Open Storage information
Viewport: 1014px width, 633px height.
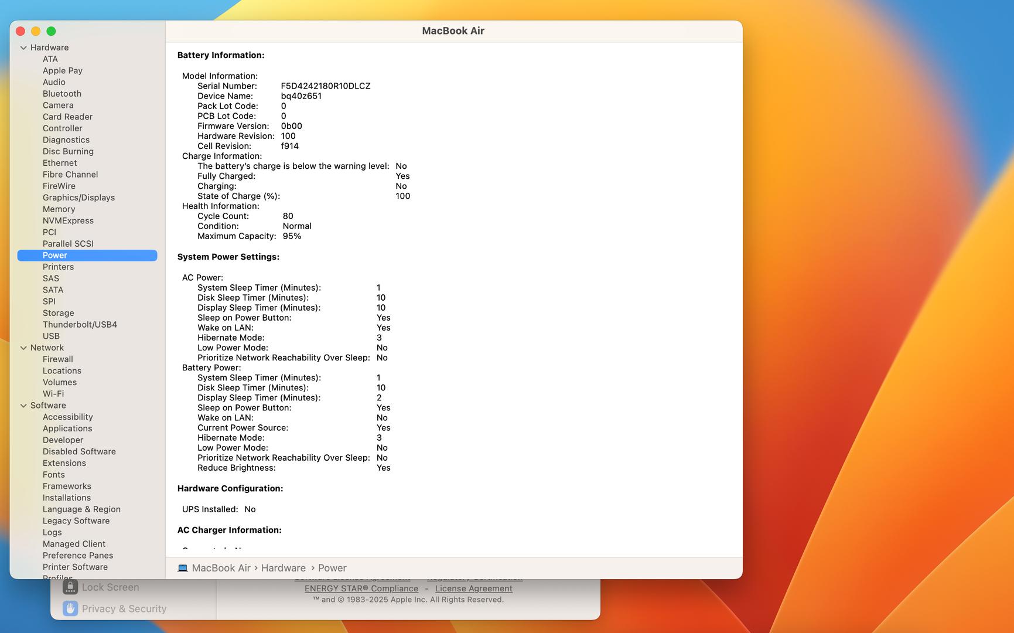(x=58, y=313)
